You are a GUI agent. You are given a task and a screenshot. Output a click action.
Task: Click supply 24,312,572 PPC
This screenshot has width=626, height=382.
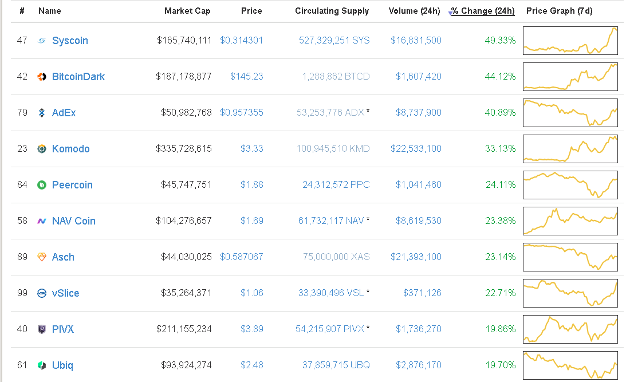click(x=336, y=184)
